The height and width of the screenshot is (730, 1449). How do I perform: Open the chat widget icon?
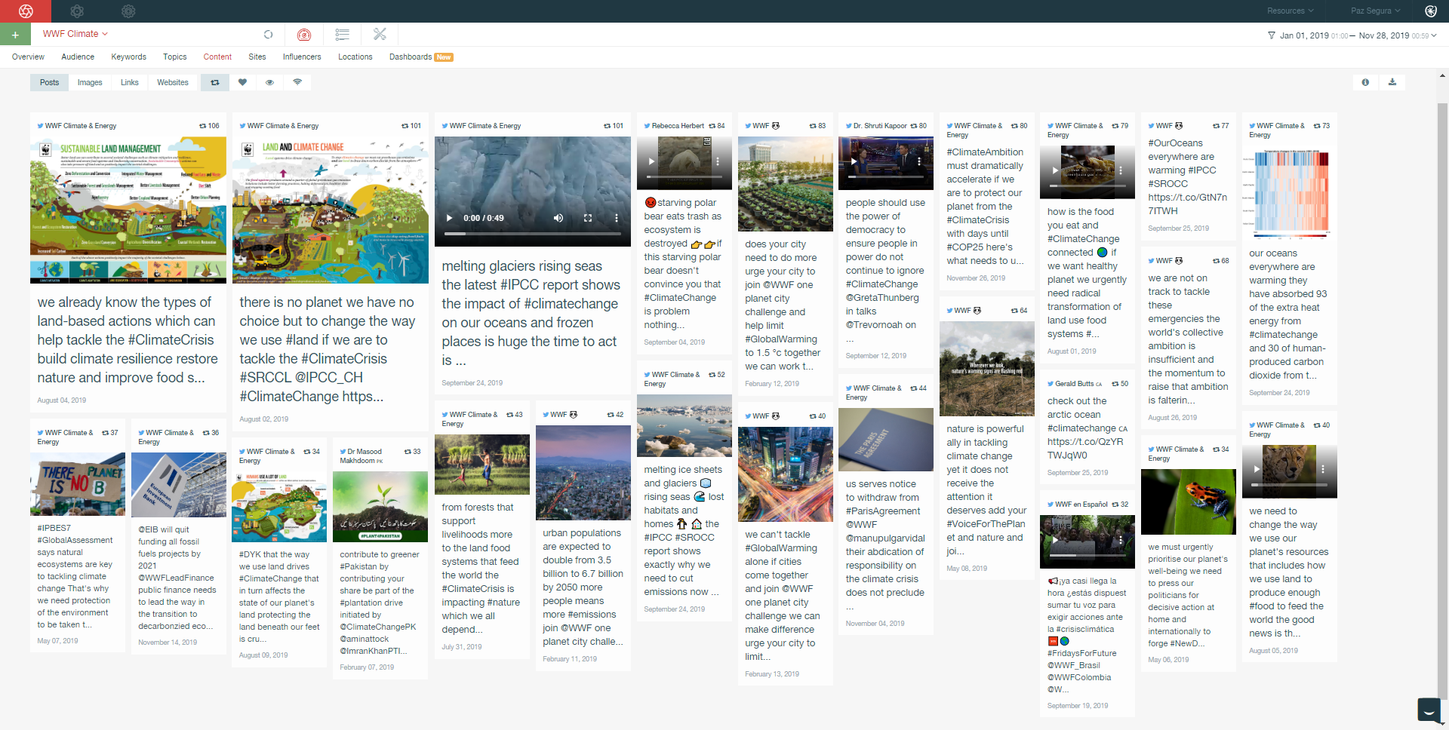pyautogui.click(x=1429, y=710)
